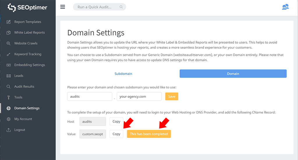The image size is (298, 160).
Task: Click the Tools sidebar icon
Action: pyautogui.click(x=8, y=97)
